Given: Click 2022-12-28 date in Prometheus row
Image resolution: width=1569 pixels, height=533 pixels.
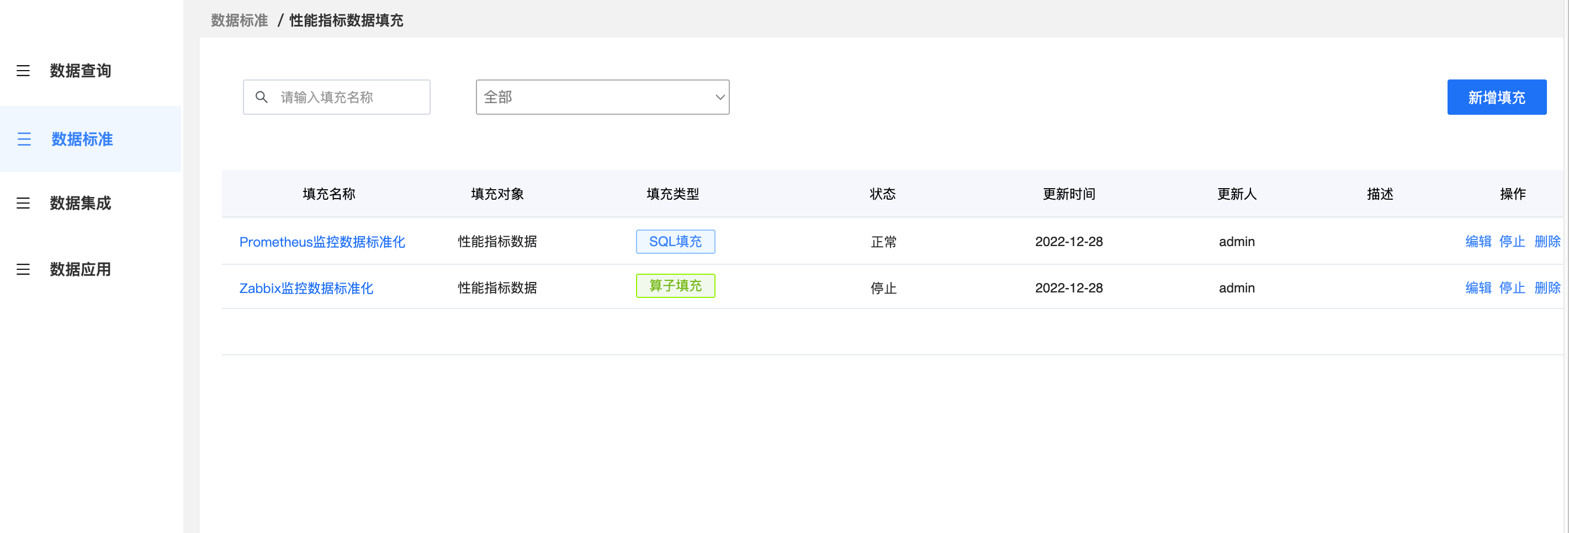Looking at the screenshot, I should click(1069, 242).
